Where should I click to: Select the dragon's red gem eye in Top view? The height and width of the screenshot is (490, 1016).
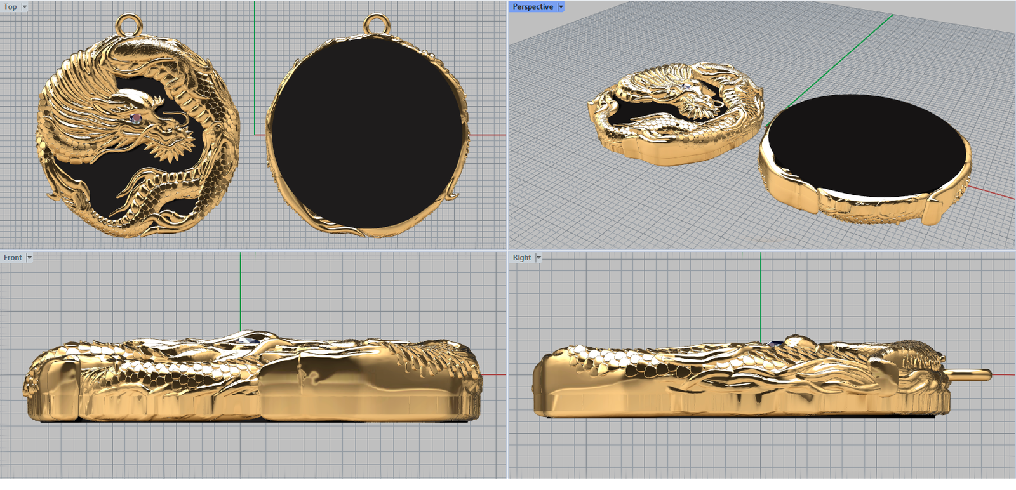(x=135, y=118)
